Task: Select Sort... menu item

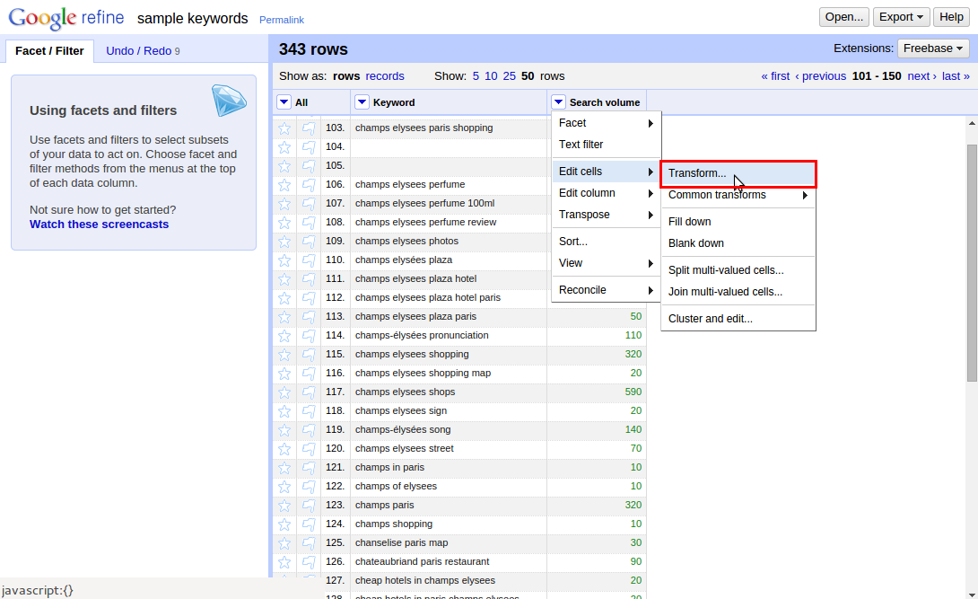Action: [x=606, y=242]
